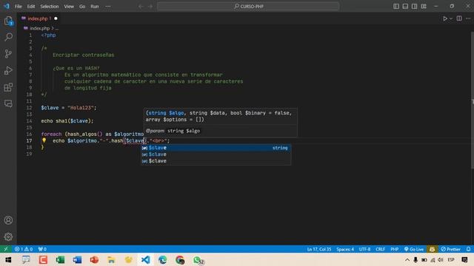Show hidden system tray icons
This screenshot has height=266, width=474.
pyautogui.click(x=407, y=259)
